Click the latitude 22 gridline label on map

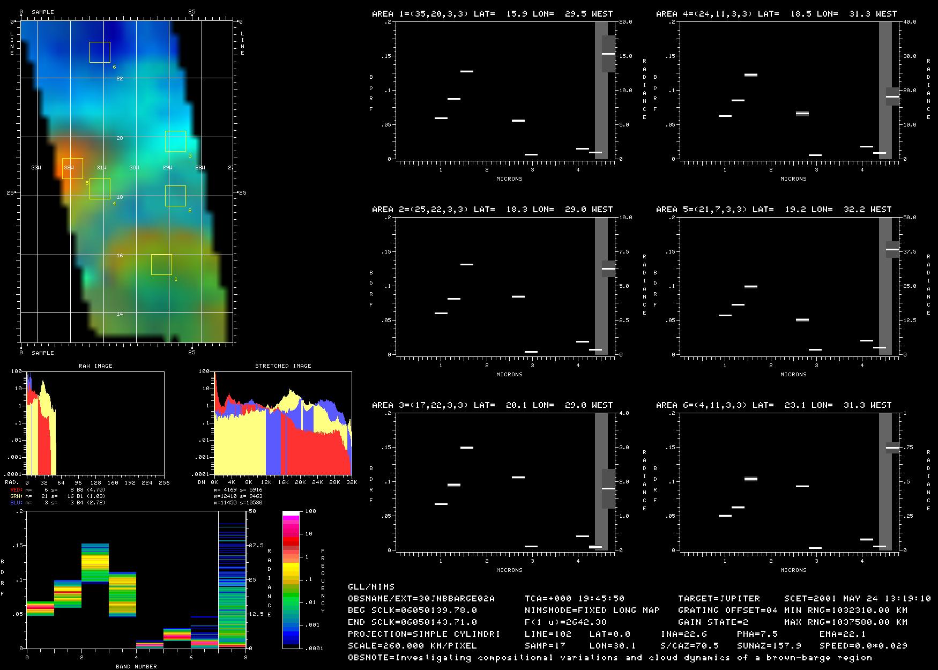(120, 79)
